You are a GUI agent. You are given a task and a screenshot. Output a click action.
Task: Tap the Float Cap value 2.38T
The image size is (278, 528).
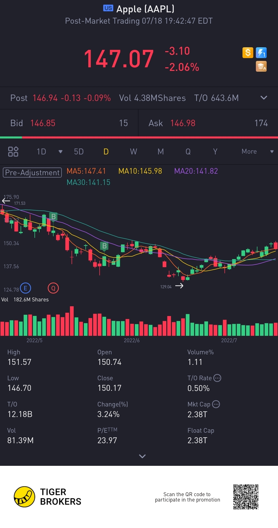(x=197, y=440)
